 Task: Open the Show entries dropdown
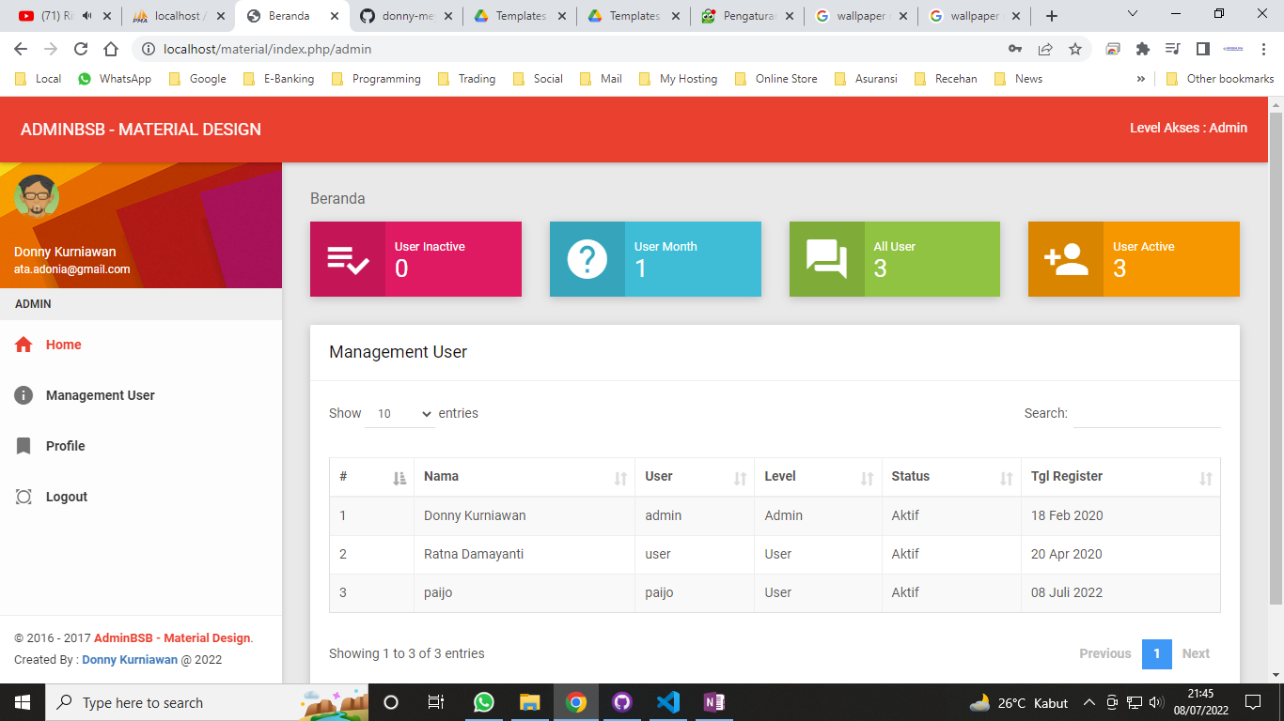(x=399, y=414)
